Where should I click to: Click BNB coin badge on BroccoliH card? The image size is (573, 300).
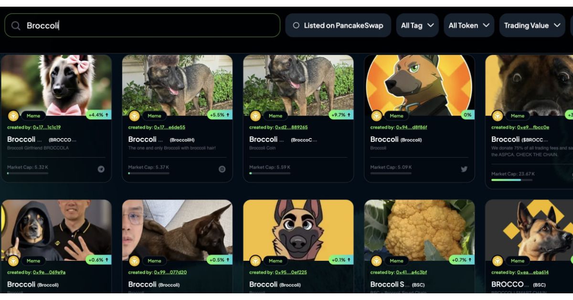coord(135,116)
